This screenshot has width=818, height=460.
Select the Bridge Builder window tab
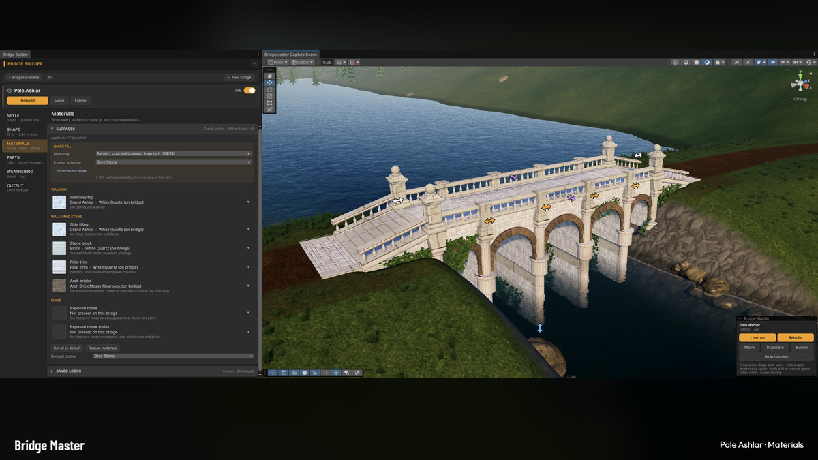pos(15,55)
